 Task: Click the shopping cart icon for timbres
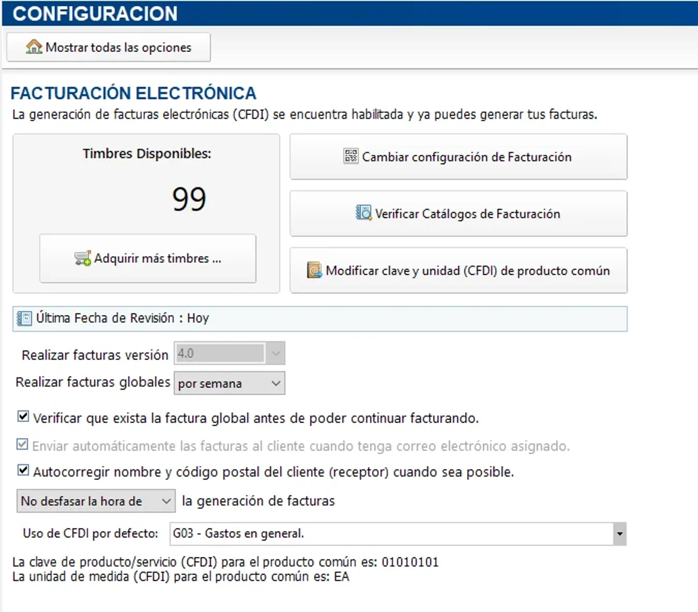point(83,258)
